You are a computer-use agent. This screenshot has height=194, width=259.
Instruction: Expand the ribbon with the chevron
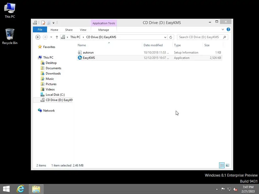223,29
